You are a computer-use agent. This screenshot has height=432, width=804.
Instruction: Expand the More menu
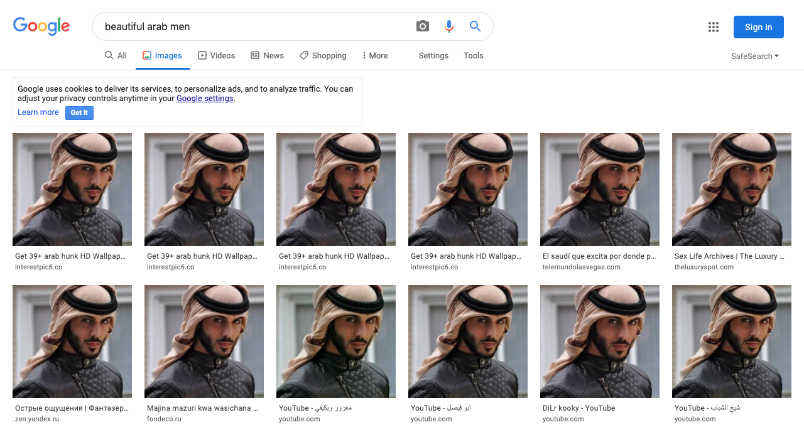point(375,56)
